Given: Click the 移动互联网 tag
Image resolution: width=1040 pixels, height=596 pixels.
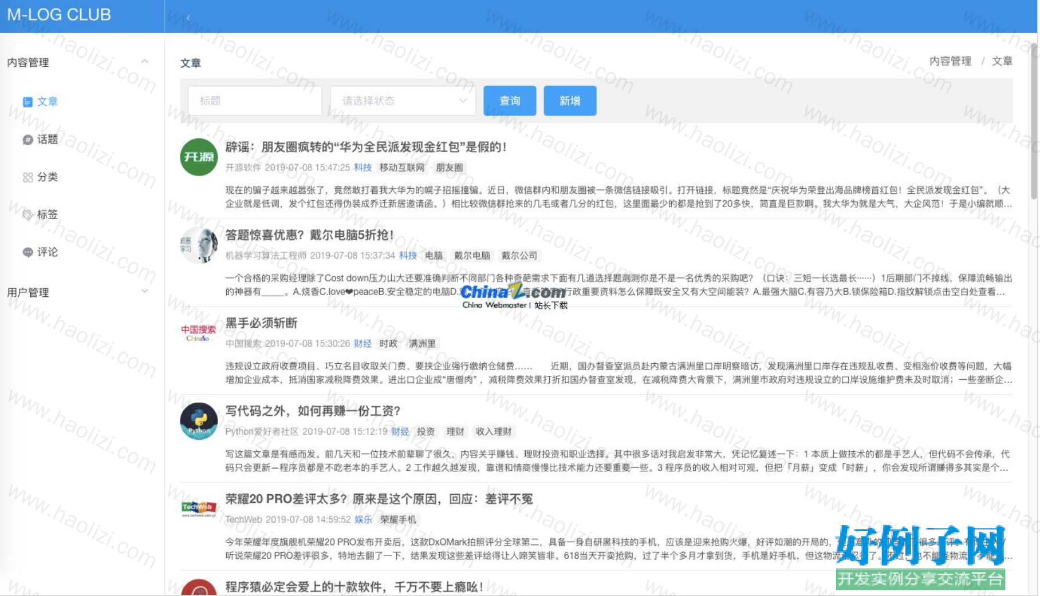Looking at the screenshot, I should point(402,168).
